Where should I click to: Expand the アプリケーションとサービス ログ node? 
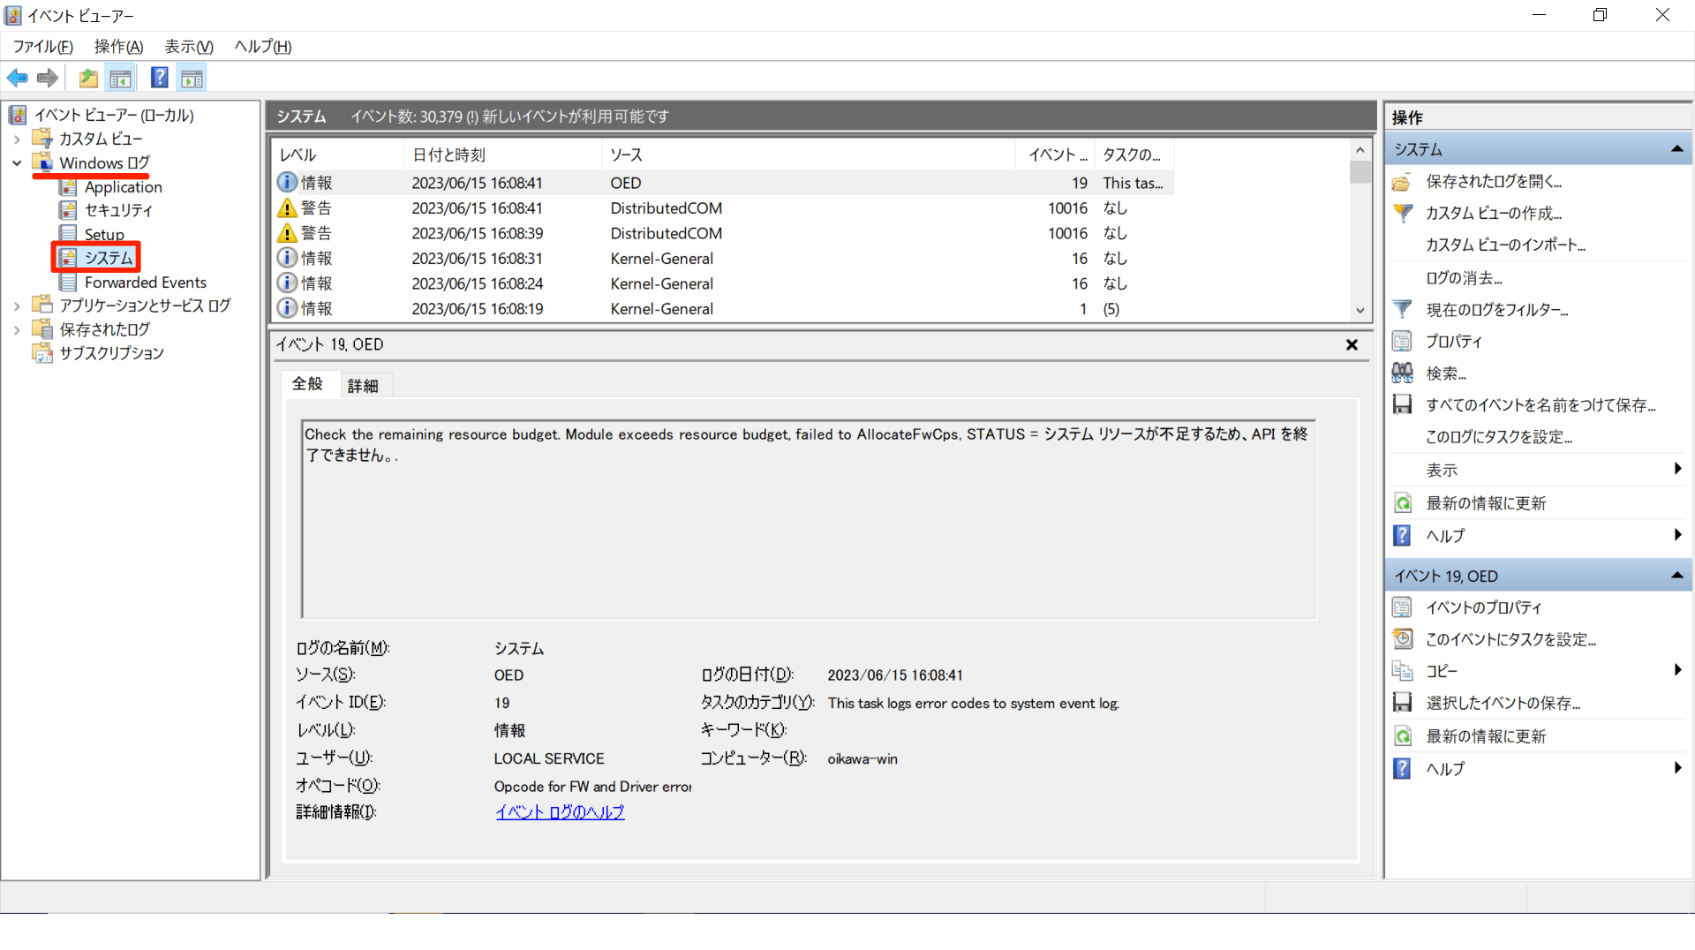coord(17,305)
